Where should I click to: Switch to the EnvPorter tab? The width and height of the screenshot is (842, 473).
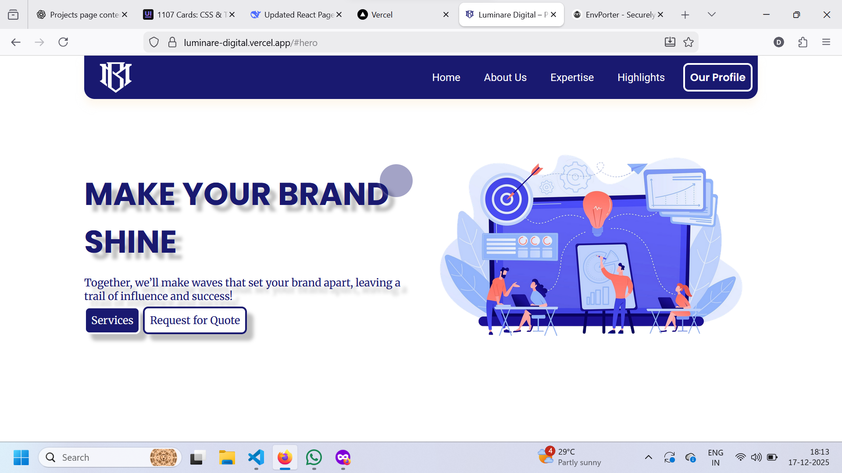614,14
